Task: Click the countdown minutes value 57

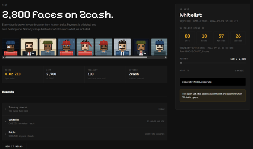Action: point(221,36)
